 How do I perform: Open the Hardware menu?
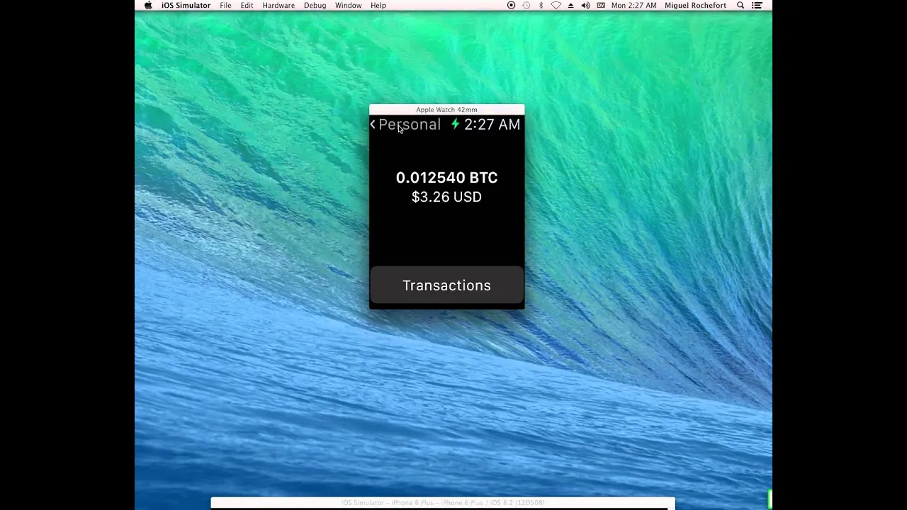tap(278, 6)
